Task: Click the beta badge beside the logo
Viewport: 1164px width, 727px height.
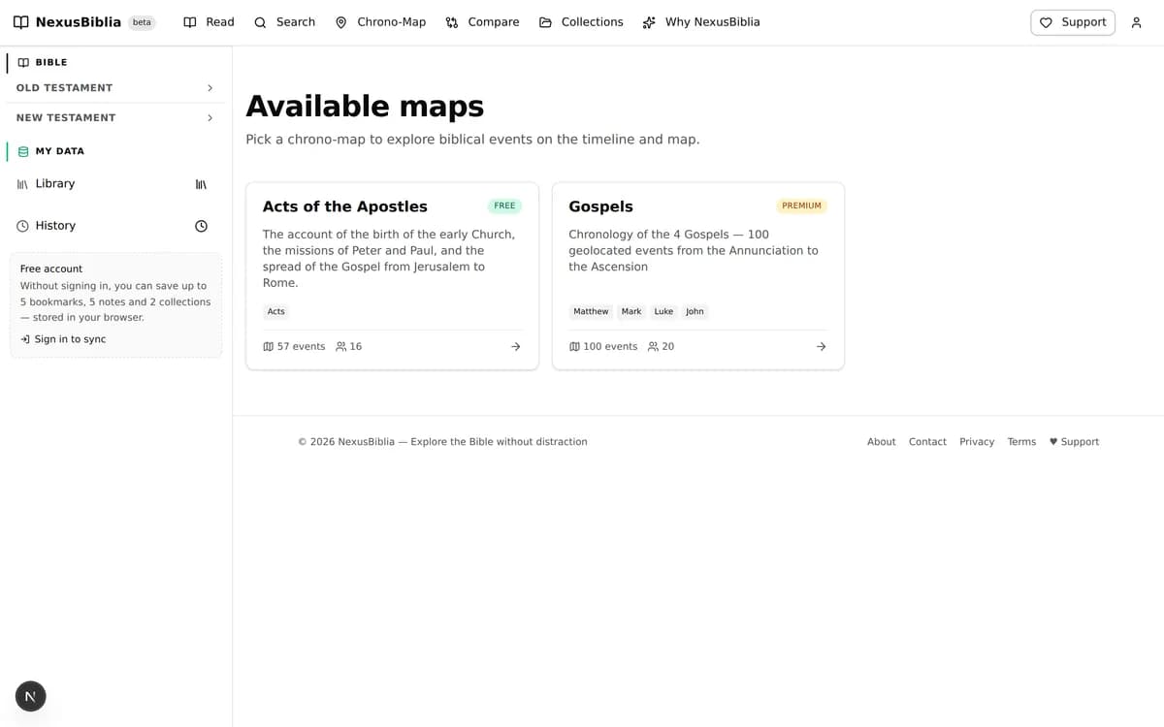Action: (x=143, y=22)
